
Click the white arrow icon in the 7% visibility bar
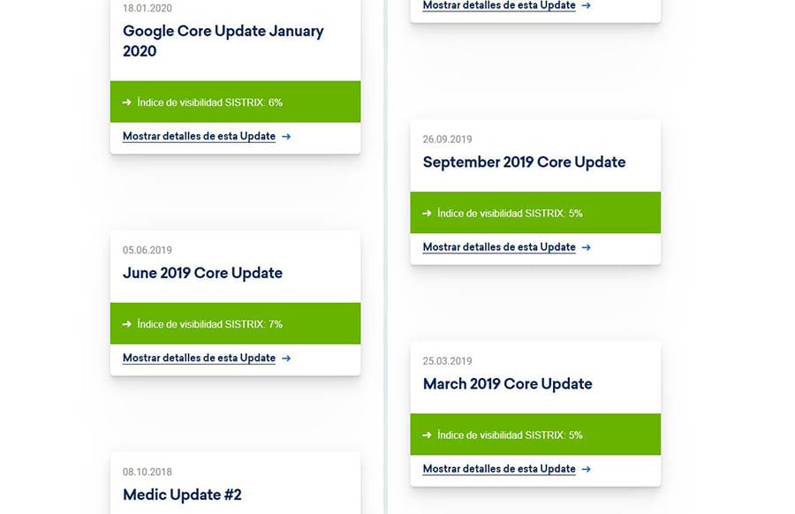point(126,324)
